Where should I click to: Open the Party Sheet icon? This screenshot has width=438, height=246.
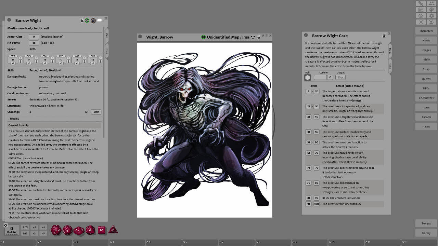(x=431, y=3)
